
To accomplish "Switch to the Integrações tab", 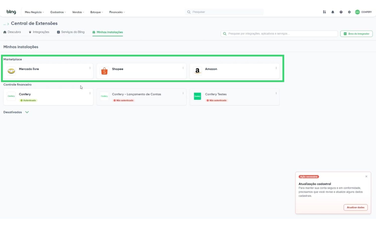I will [39, 32].
